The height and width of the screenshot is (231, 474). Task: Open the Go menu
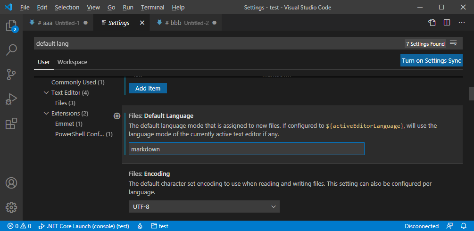click(x=111, y=7)
